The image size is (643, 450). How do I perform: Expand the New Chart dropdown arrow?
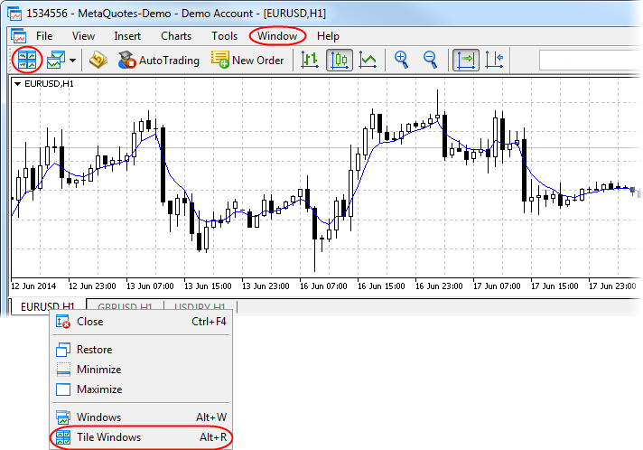[x=72, y=61]
